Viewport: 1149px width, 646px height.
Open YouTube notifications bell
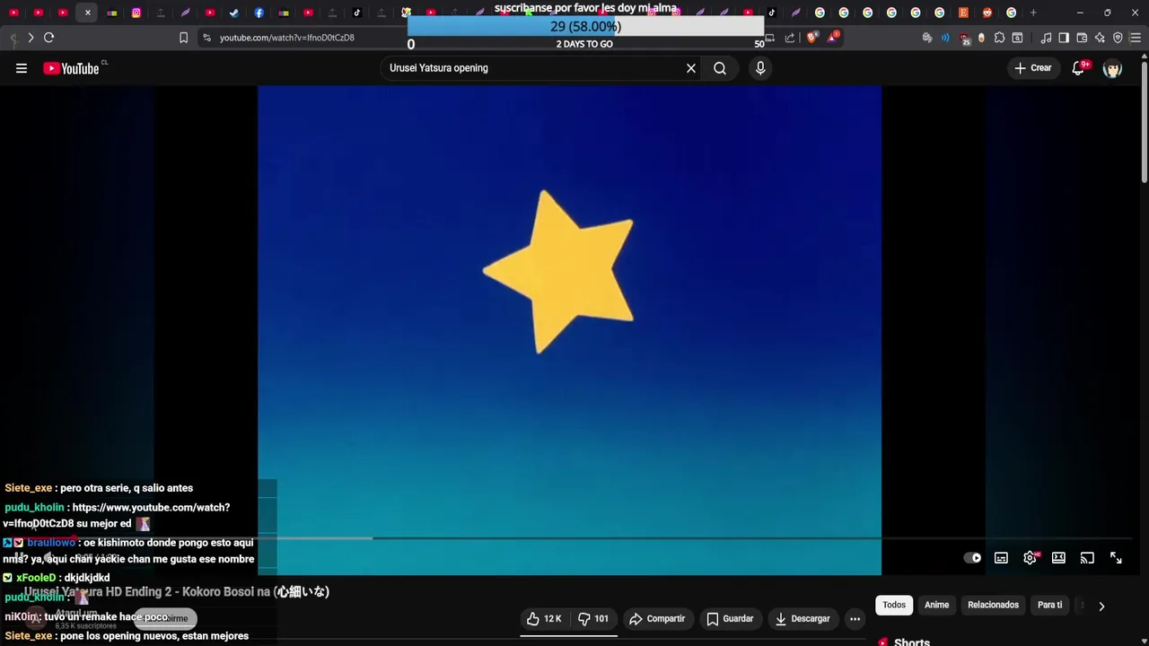coord(1079,68)
